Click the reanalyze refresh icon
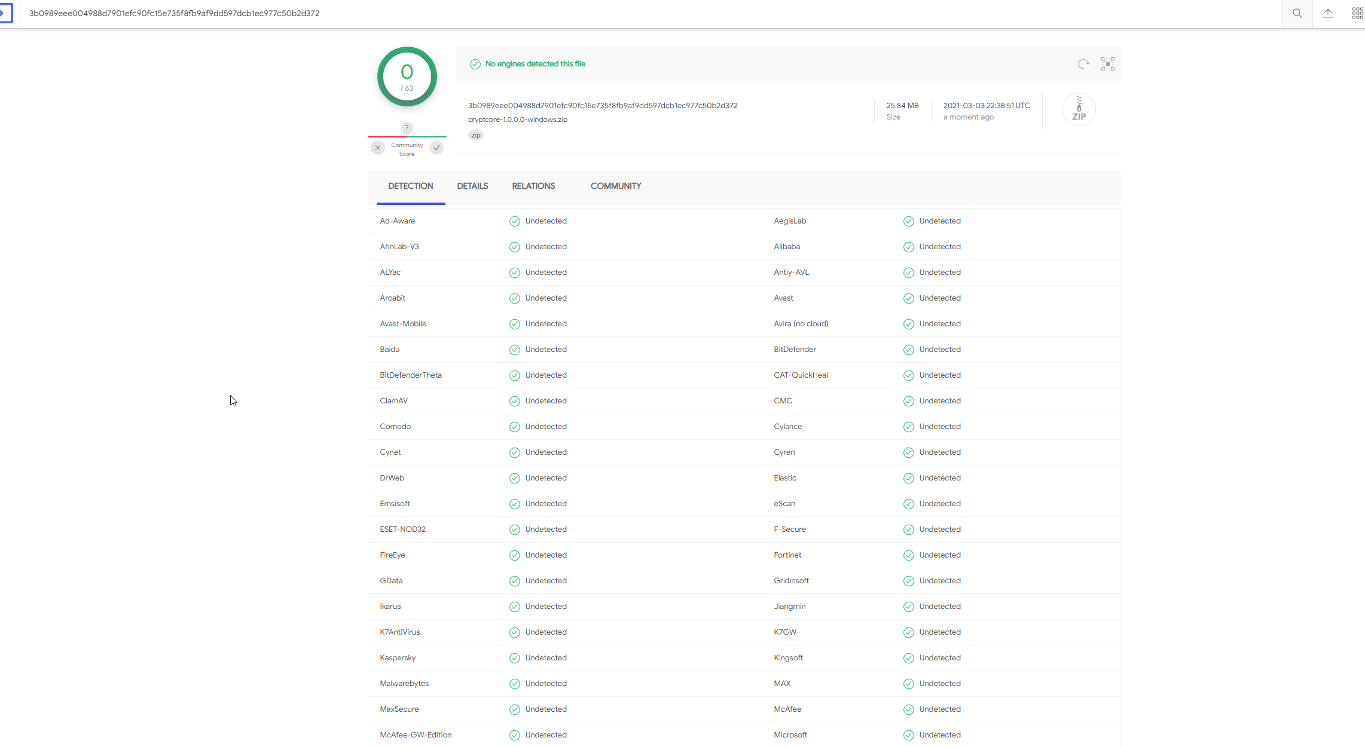The image size is (1365, 747). tap(1083, 64)
